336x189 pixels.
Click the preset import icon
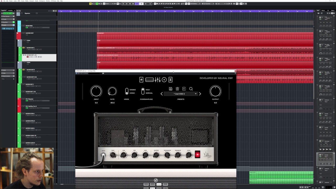[x=184, y=89]
